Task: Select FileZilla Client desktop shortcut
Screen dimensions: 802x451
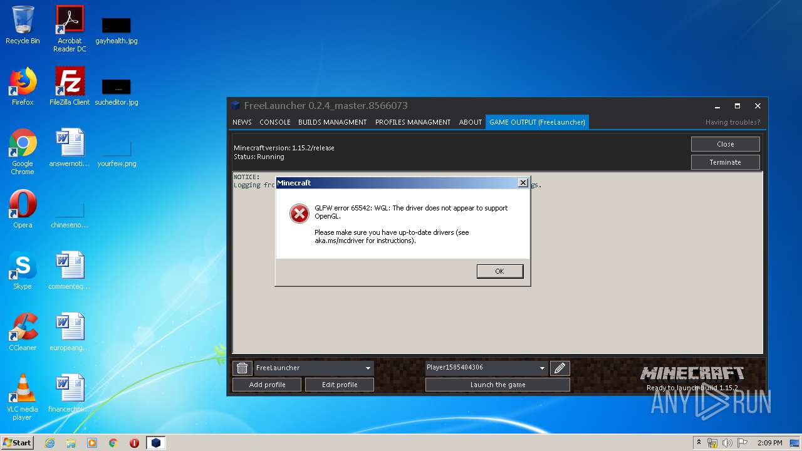Action: [70, 86]
